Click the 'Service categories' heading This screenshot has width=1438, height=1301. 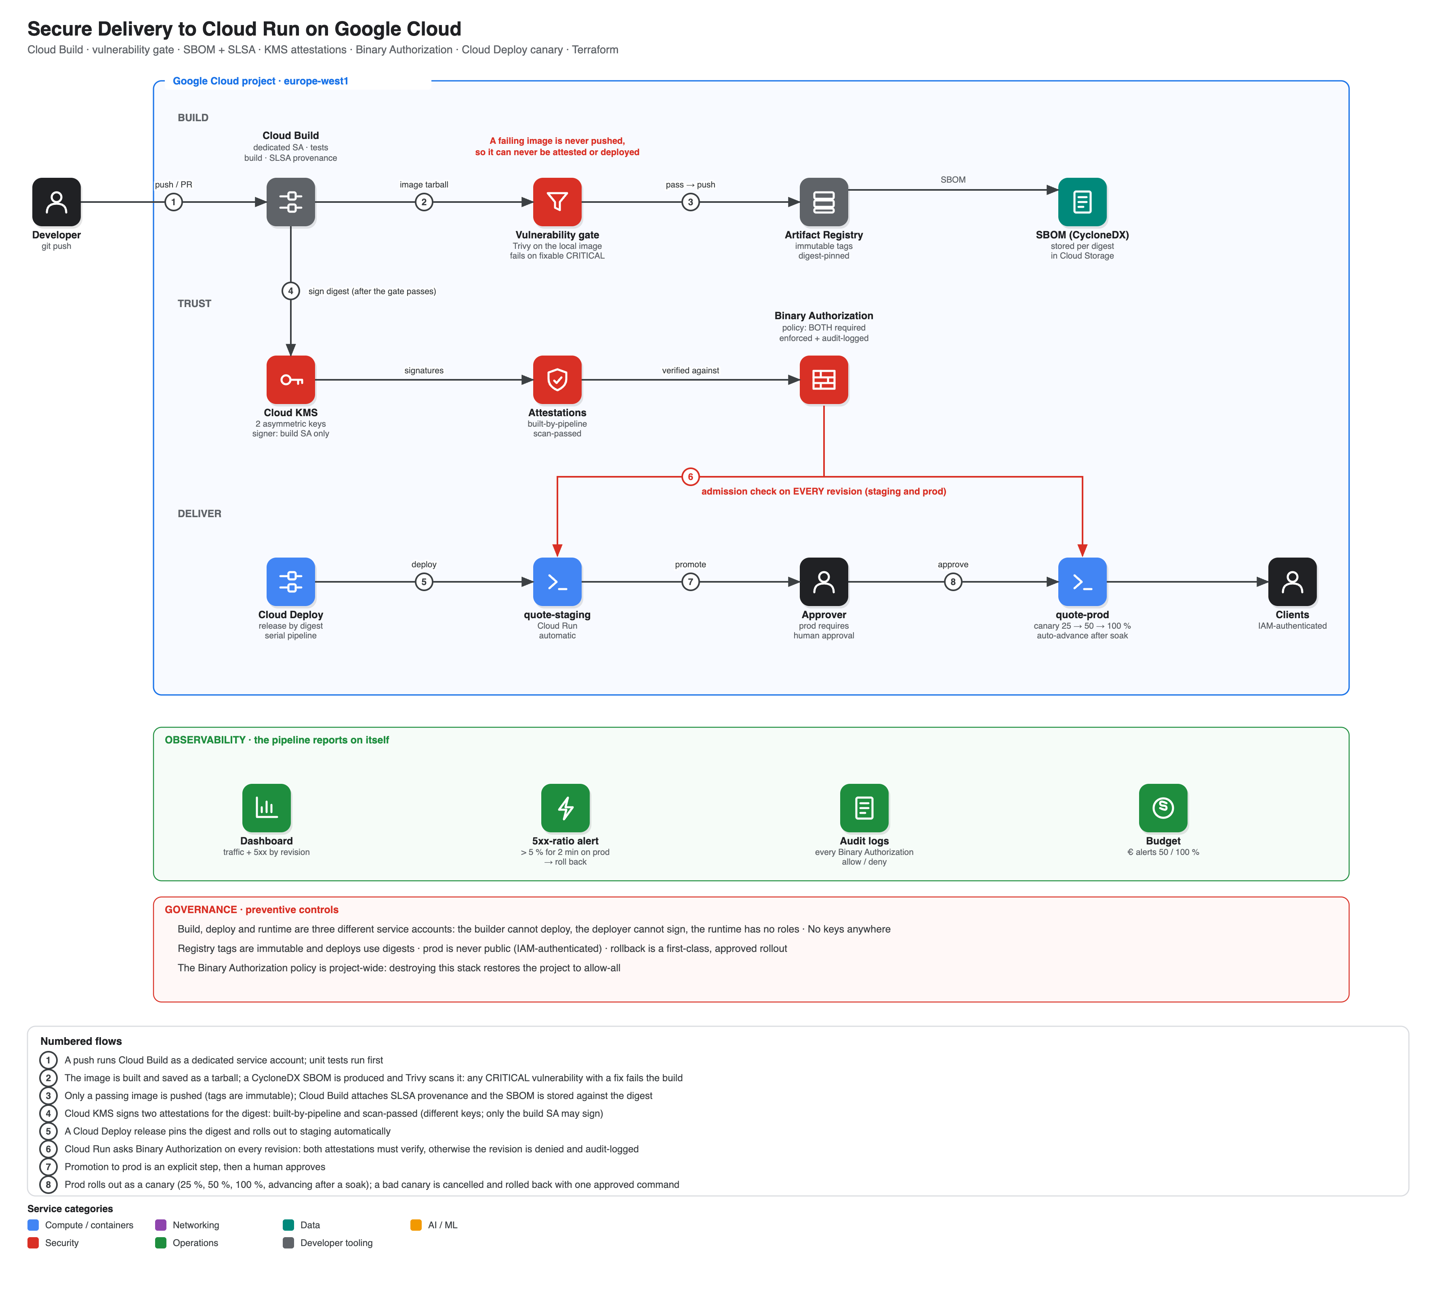(70, 1208)
